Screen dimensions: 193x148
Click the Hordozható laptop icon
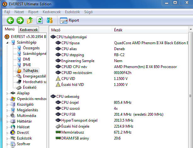[19, 82]
